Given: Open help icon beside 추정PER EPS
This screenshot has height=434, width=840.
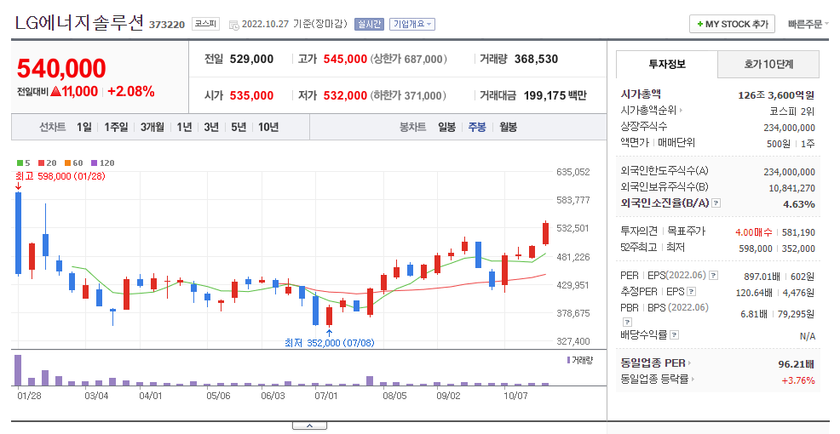Looking at the screenshot, I should 691,292.
